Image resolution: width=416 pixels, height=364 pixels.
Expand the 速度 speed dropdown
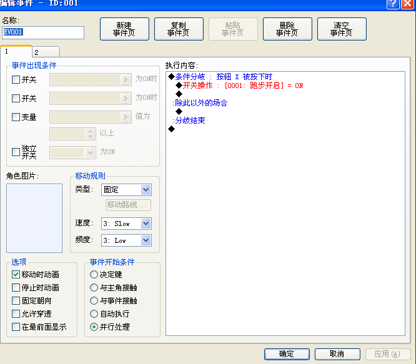[x=126, y=224]
